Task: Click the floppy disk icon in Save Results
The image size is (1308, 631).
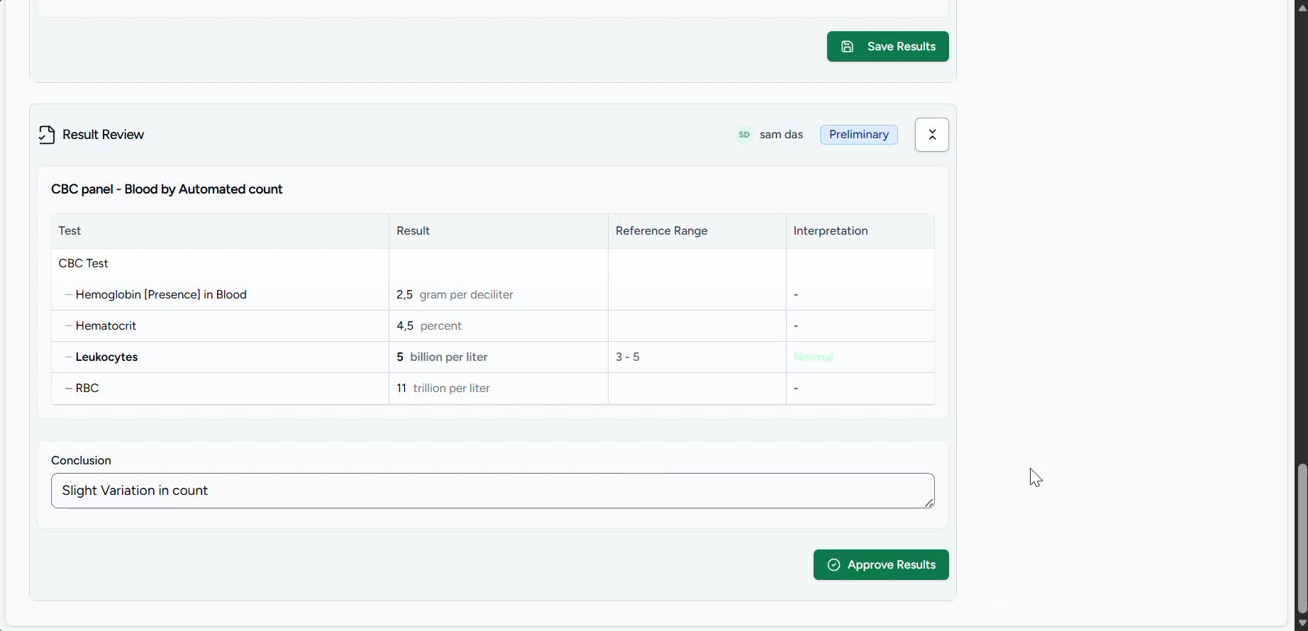Action: coord(847,47)
